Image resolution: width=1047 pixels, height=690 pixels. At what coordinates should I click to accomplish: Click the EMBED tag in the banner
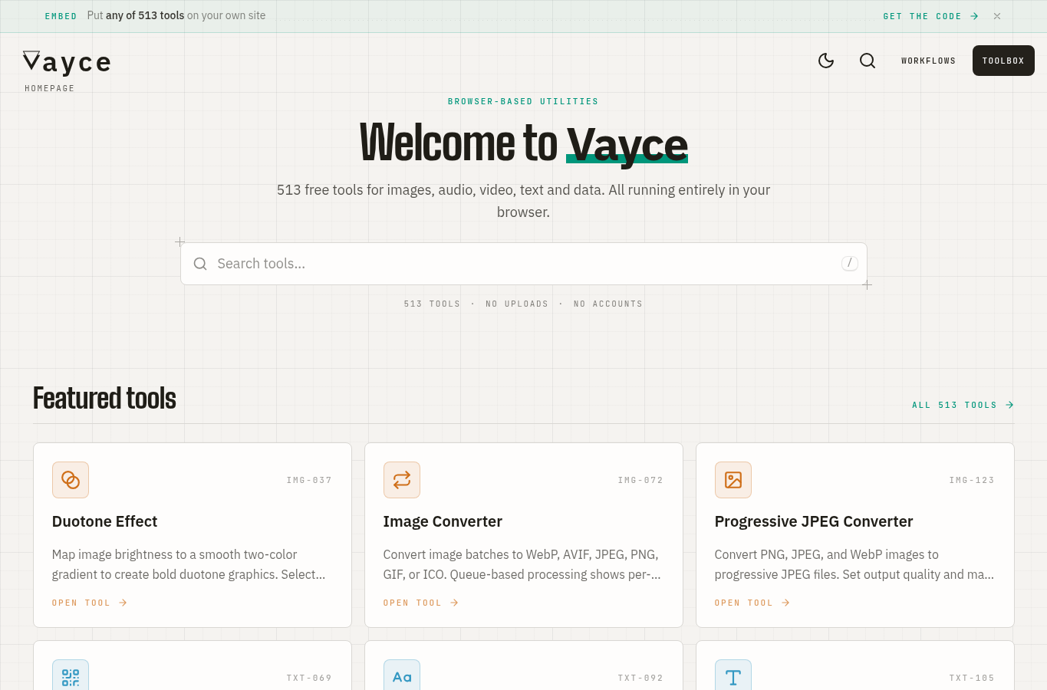pyautogui.click(x=61, y=16)
